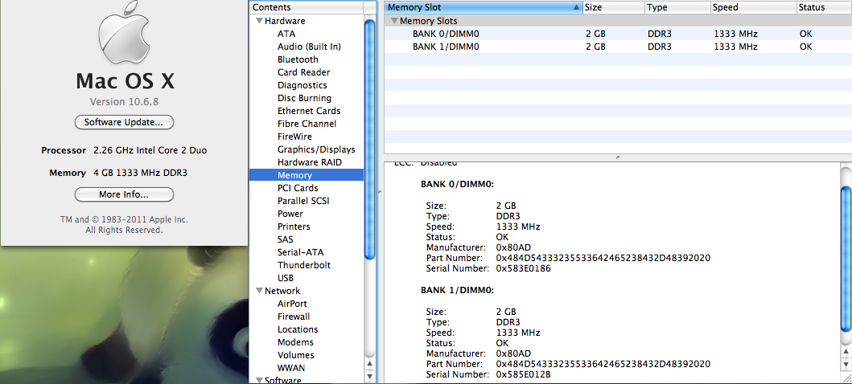Select Graphics/Displays entry

pos(316,149)
